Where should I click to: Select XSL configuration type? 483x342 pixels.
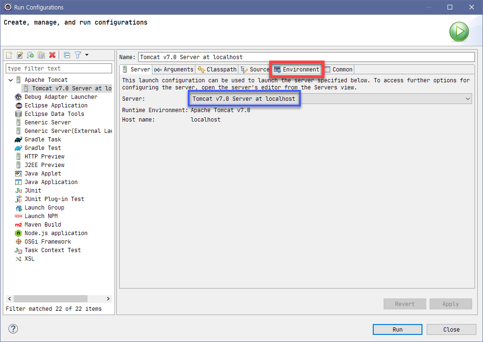(29, 259)
